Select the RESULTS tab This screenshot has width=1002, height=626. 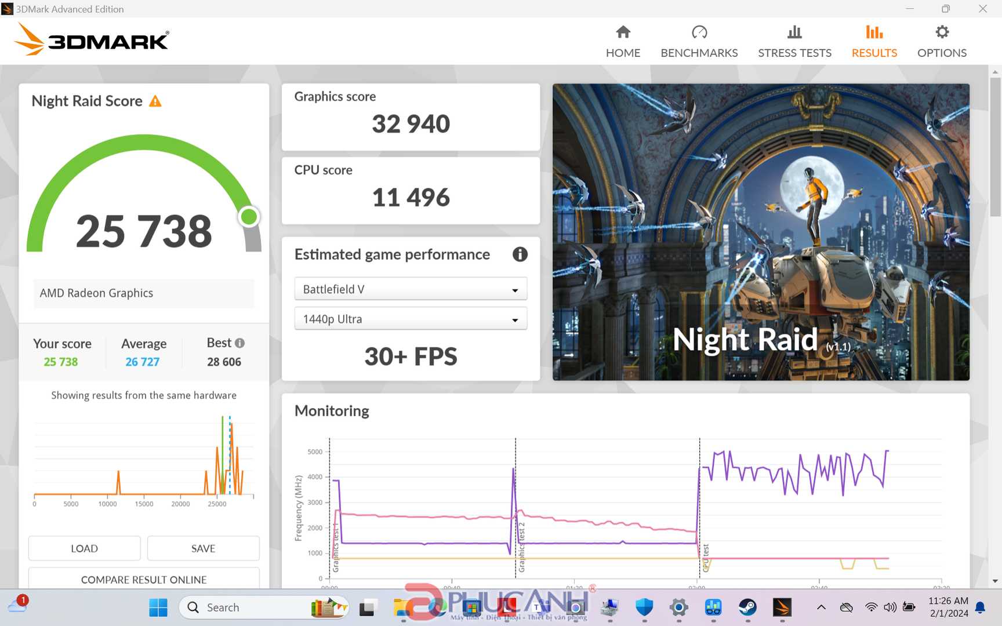coord(874,42)
